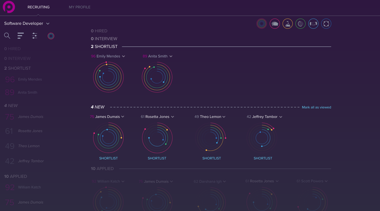Select the orange mountain flag icon
The image size is (380, 211).
pyautogui.click(x=287, y=24)
